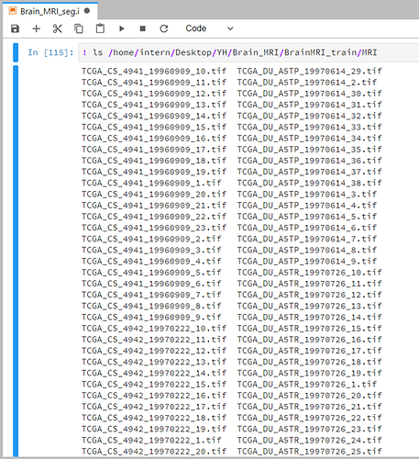The height and width of the screenshot is (459, 419).
Task: Copy the selected cell
Action: click(x=79, y=28)
